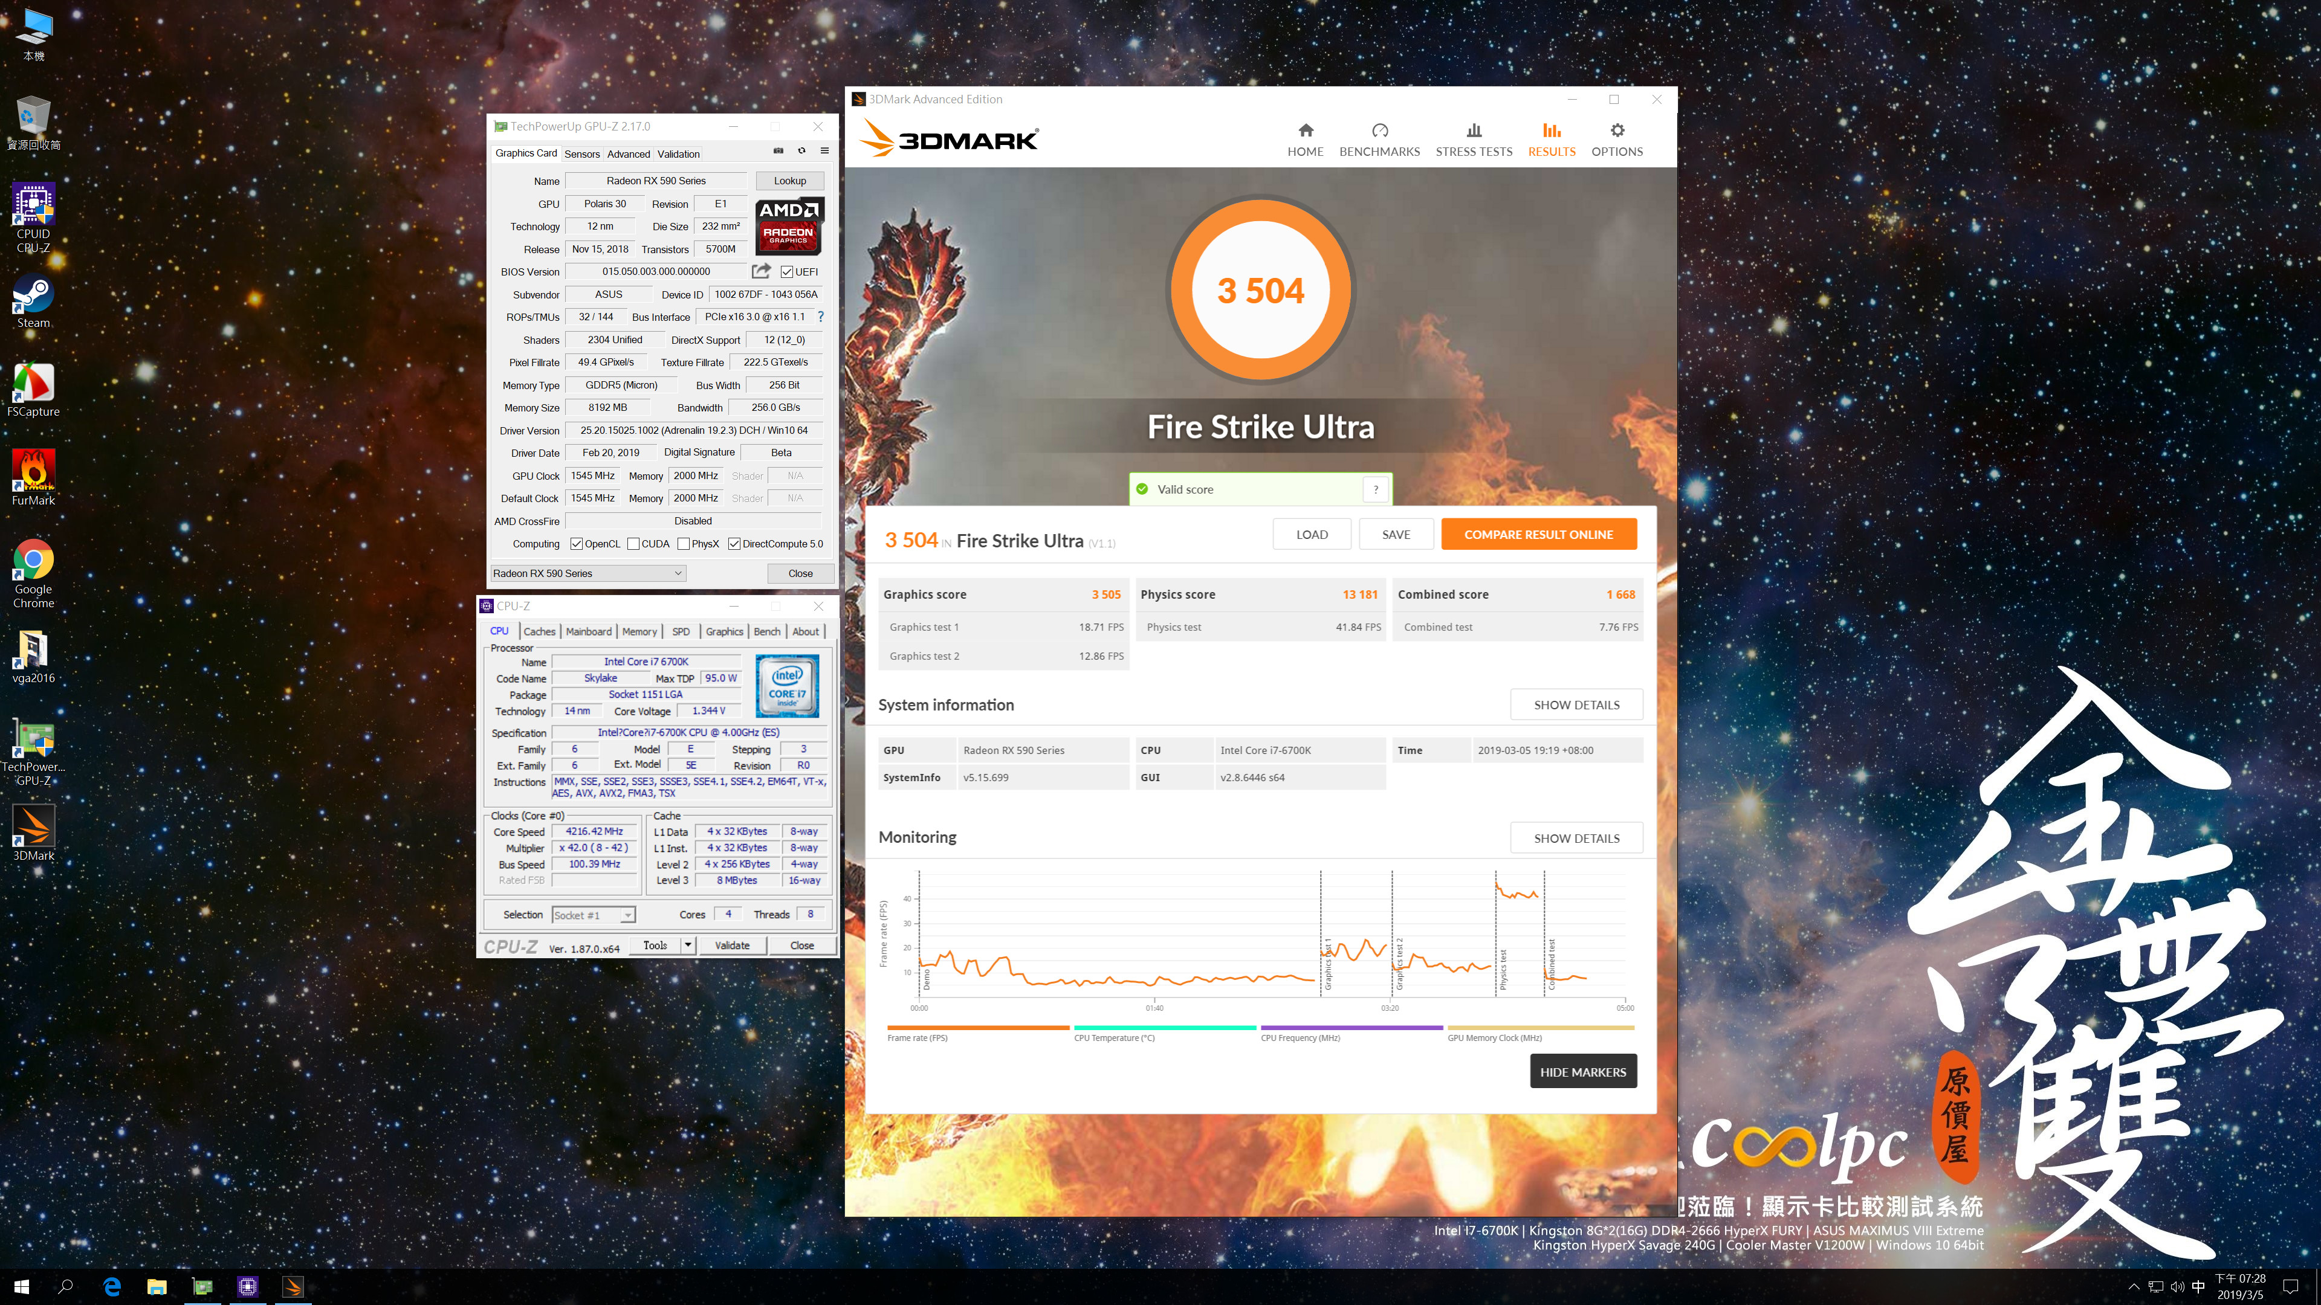2321x1305 pixels.
Task: Click the Windows Start button
Action: (22, 1286)
